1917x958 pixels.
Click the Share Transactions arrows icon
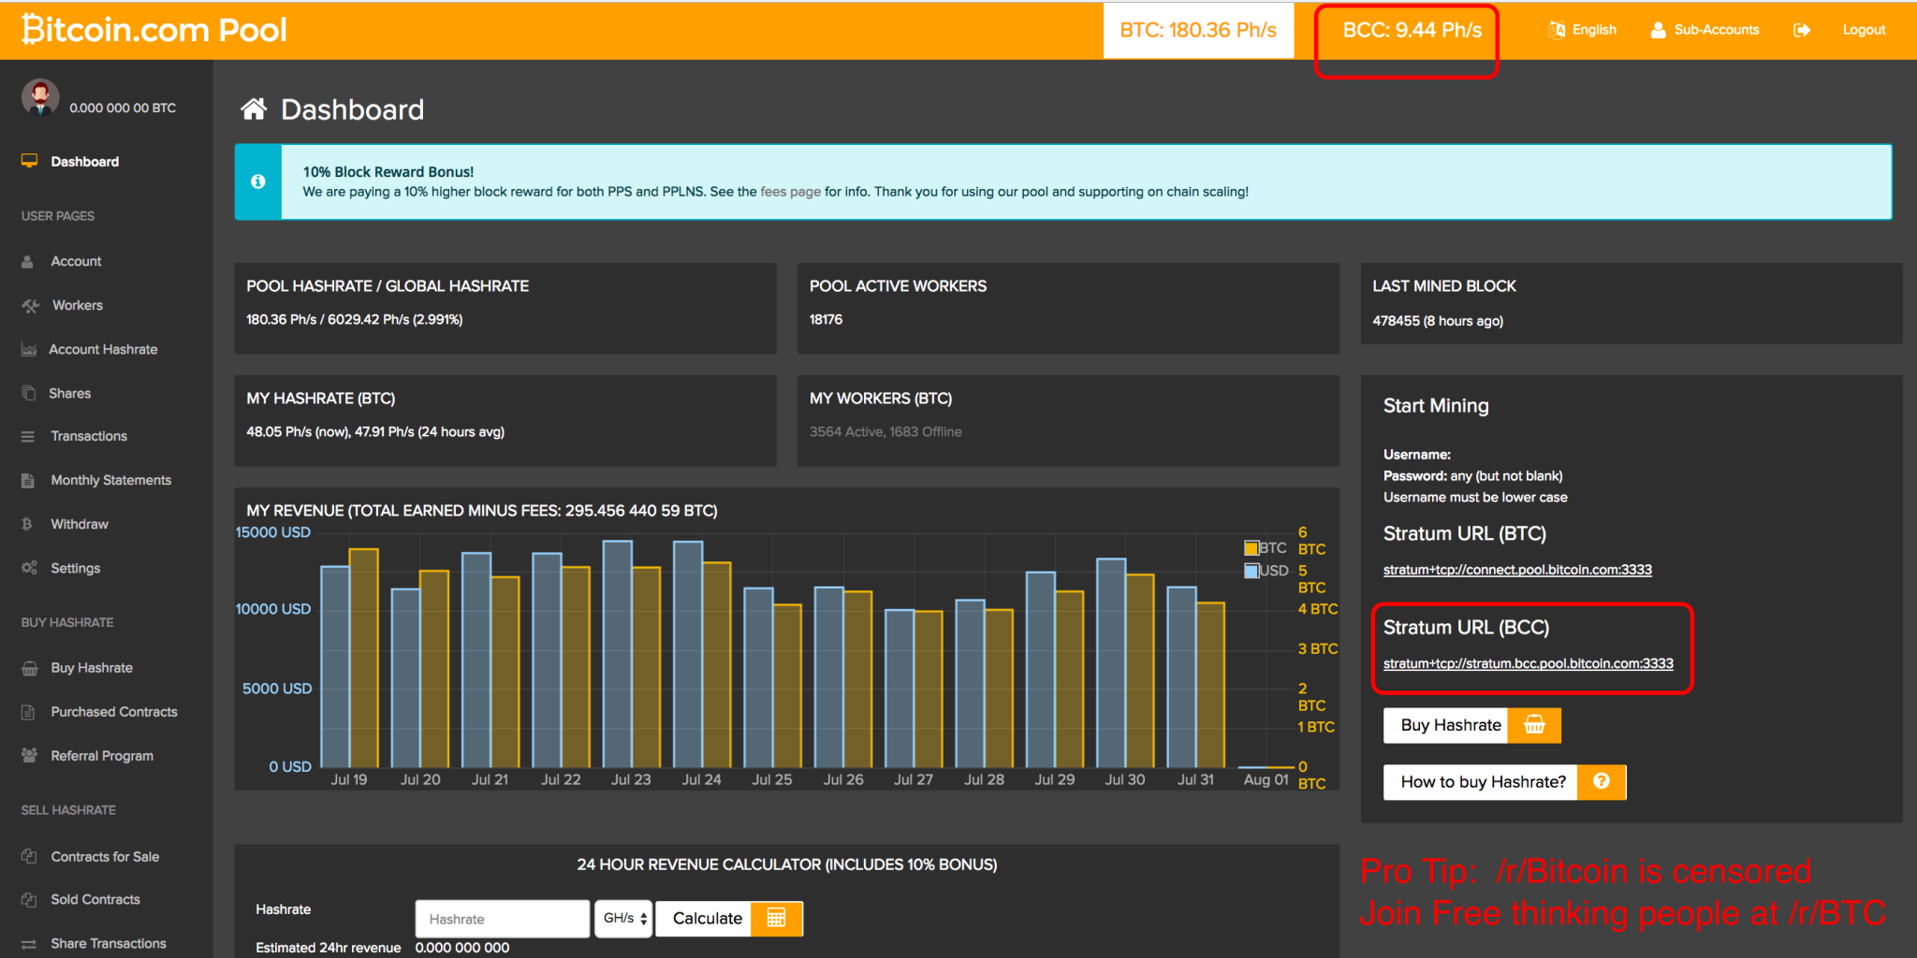pos(29,944)
